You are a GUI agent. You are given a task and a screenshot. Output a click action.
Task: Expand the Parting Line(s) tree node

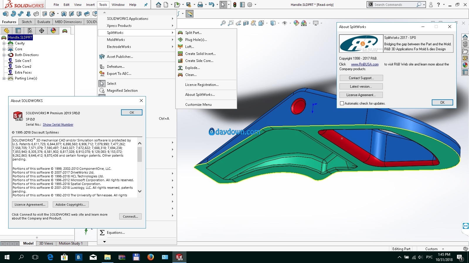pyautogui.click(x=4, y=78)
